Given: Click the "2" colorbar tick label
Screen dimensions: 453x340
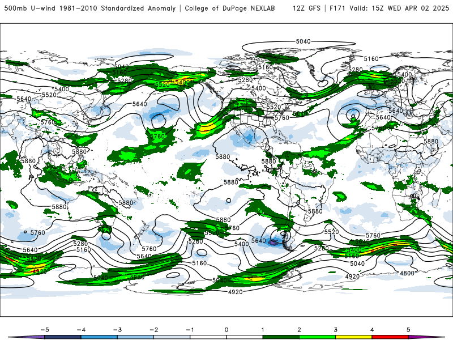Looking at the screenshot, I should coord(299,330).
